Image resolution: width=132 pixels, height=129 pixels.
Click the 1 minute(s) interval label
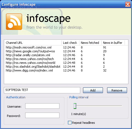coord(79,114)
